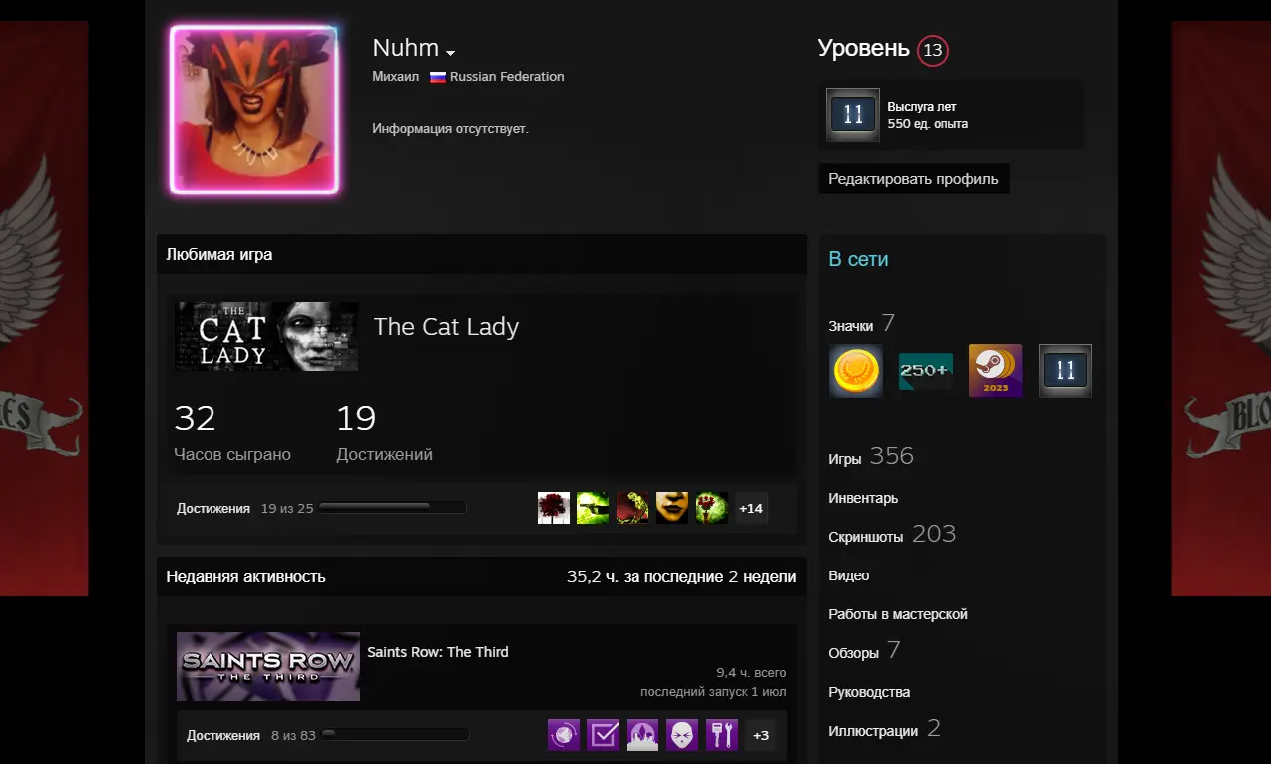Image resolution: width=1271 pixels, height=764 pixels.
Task: Click the 250+ games collector badge
Action: pyautogui.click(x=926, y=371)
